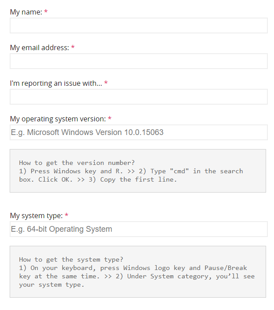Click the My name input field
This screenshot has height=310, width=274.
pos(138,26)
